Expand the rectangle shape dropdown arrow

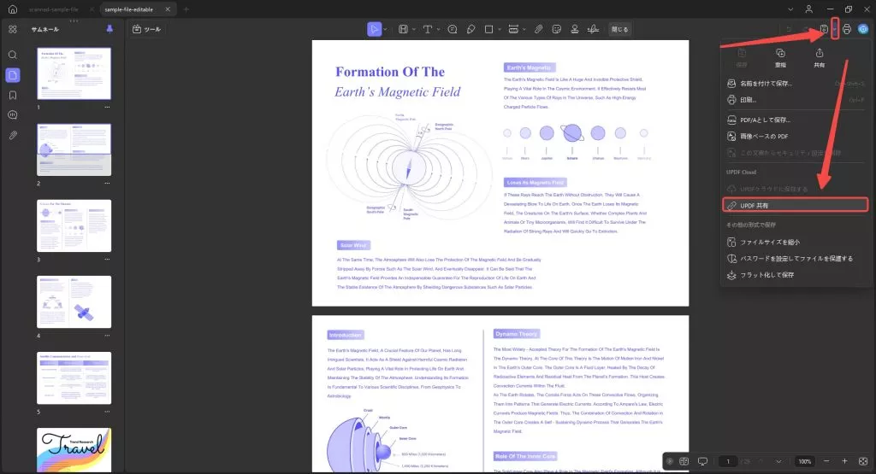pos(500,29)
